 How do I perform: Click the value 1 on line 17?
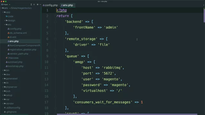(x=142, y=102)
